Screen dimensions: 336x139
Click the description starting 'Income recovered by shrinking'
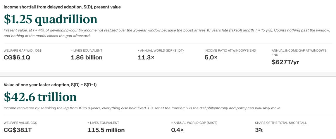[x=142, y=108]
